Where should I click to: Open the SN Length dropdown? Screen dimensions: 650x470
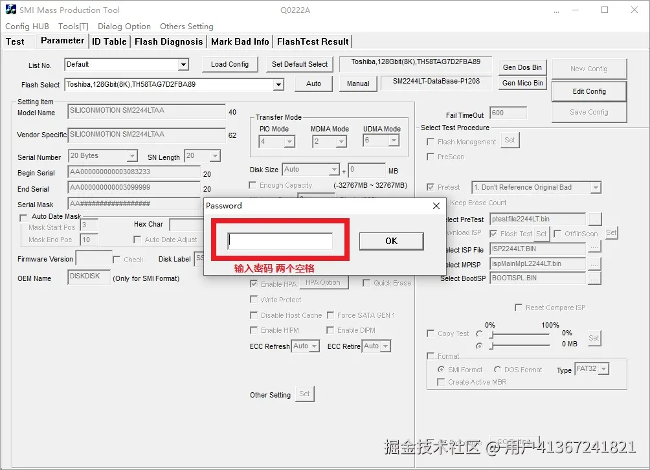coord(215,156)
